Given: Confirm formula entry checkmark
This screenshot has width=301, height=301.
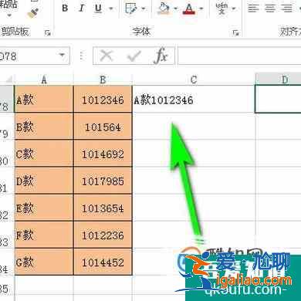Looking at the screenshot, I should [x=134, y=56].
